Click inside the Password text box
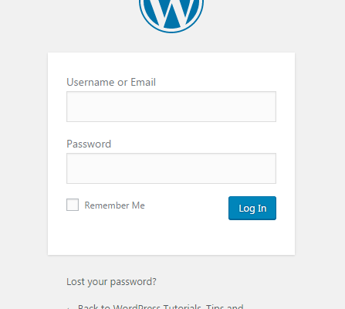 (x=171, y=168)
